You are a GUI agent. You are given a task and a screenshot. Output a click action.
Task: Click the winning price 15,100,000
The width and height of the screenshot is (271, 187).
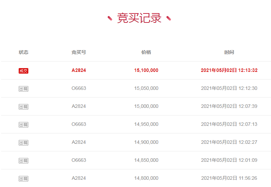146,71
